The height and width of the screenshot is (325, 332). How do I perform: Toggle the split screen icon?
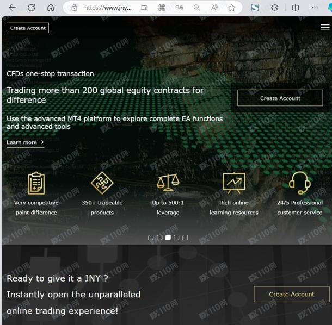[x=296, y=8]
